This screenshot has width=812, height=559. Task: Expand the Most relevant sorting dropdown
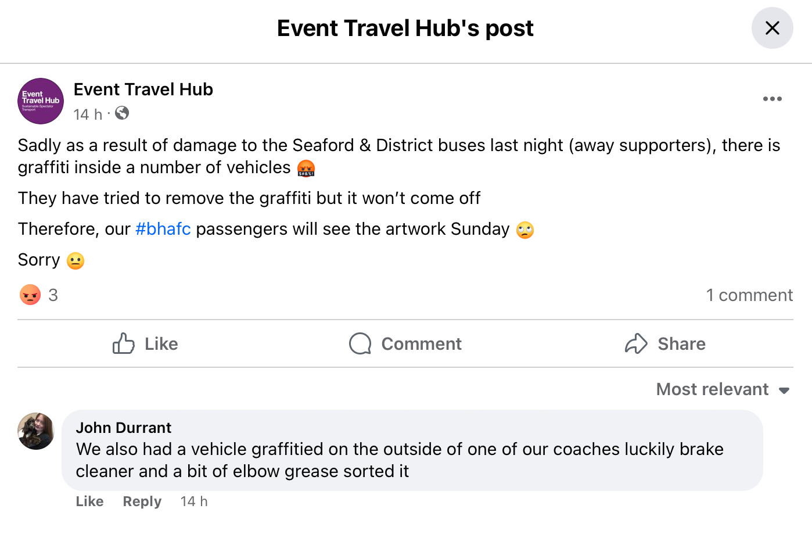click(x=723, y=389)
